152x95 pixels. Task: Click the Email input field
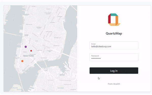point(114,45)
